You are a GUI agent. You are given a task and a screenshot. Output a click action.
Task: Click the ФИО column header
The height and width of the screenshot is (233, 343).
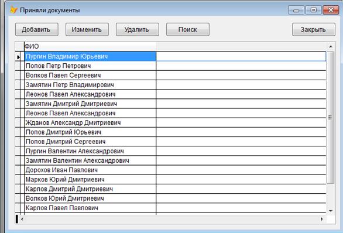[x=90, y=46]
